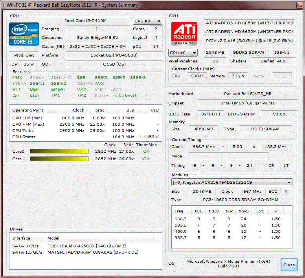Image resolution: width=305 pixels, height=278 pixels.
Task: Click the Sandy Bridge-MB SV codename field
Action: coord(97,37)
